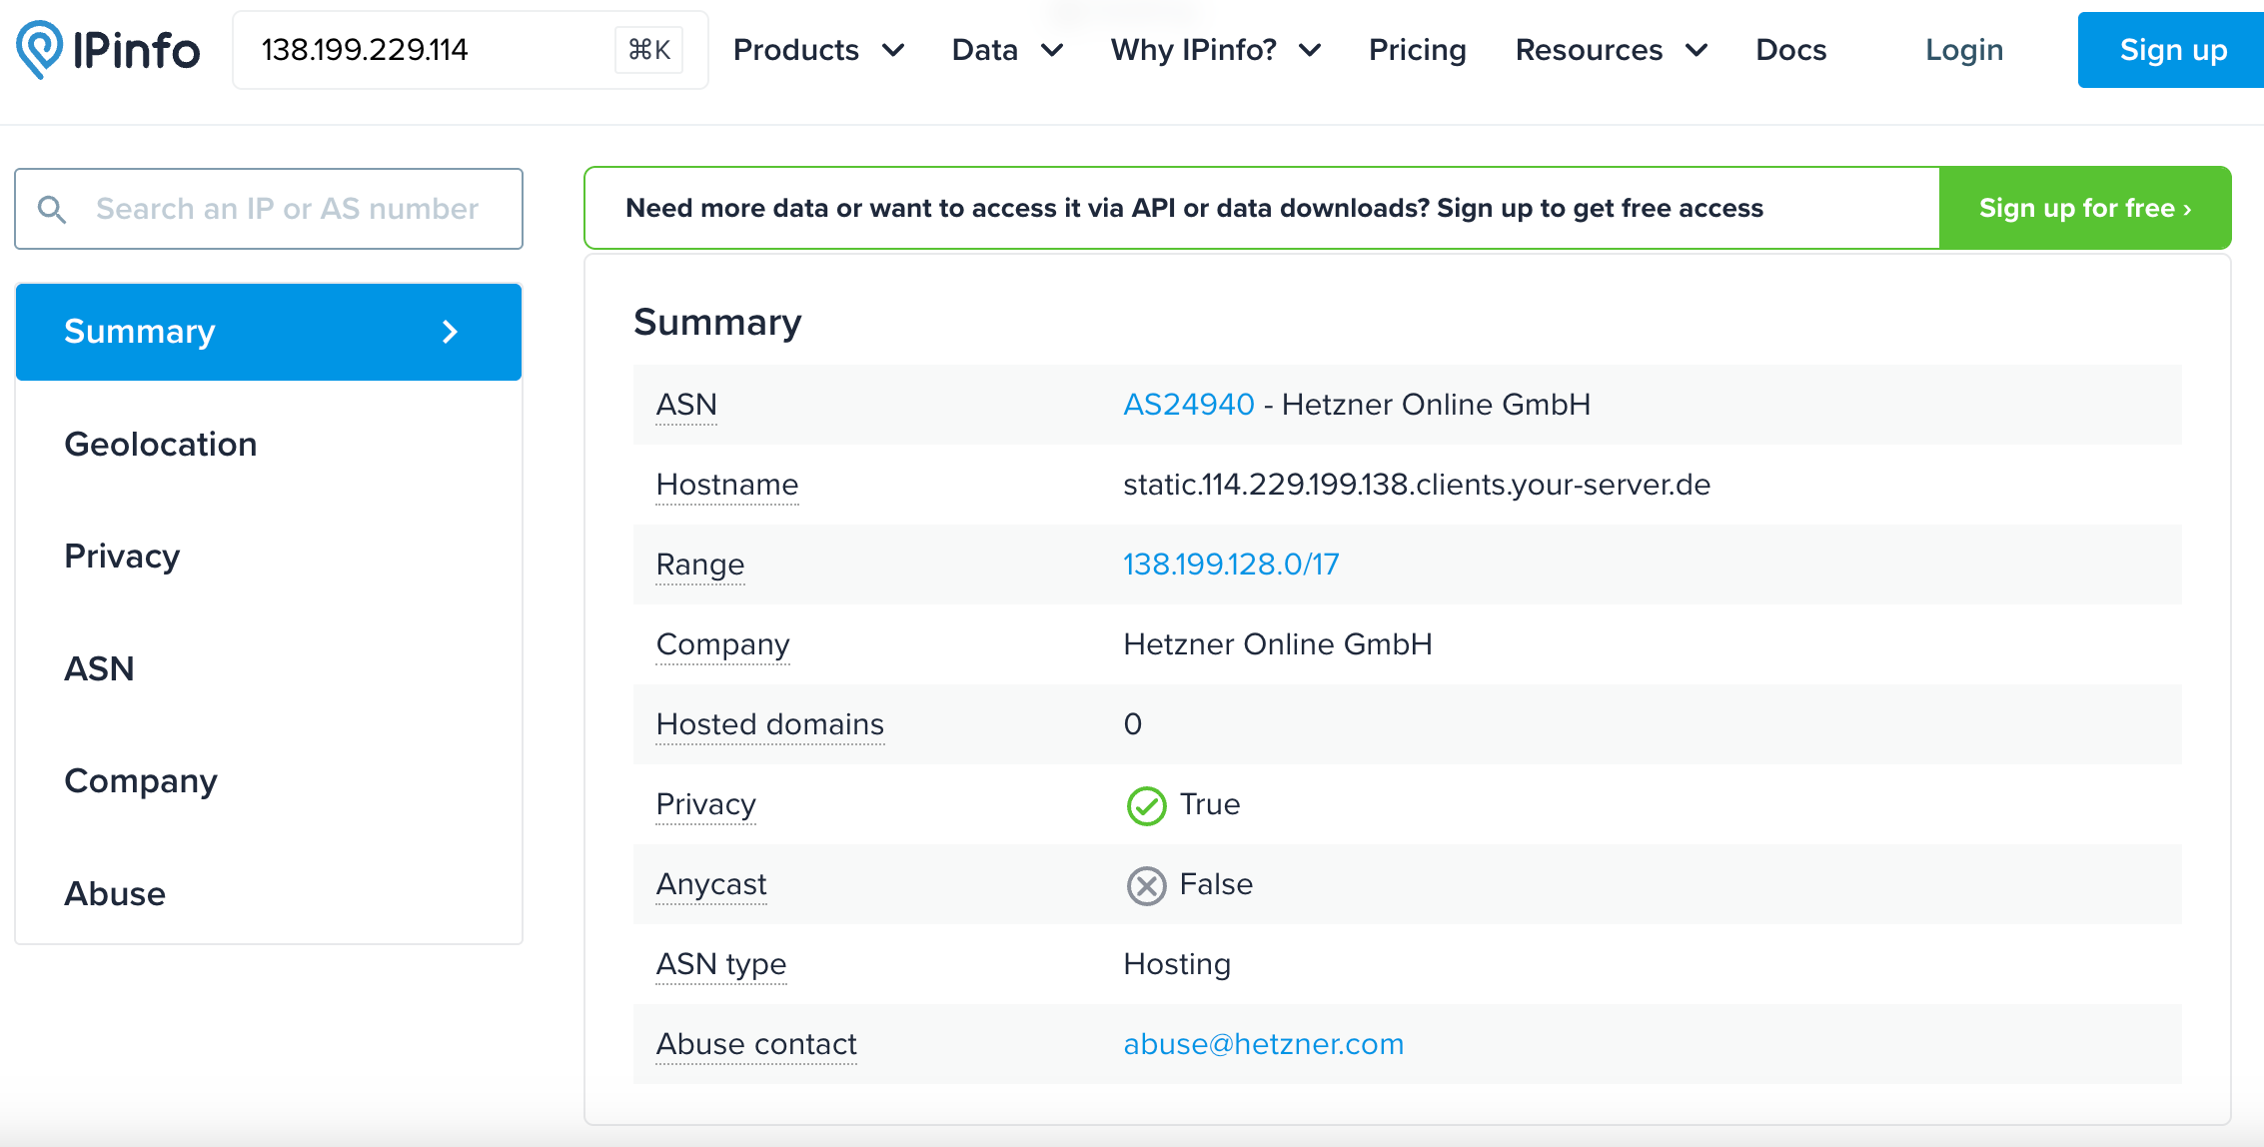Click the IPinfo logo icon
Viewport: 2264px width, 1147px height.
(x=40, y=49)
